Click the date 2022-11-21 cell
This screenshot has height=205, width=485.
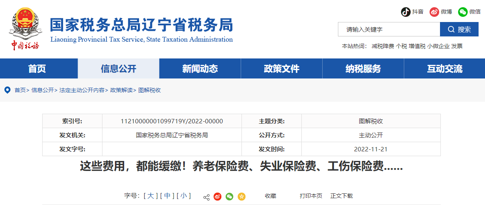point(371,149)
